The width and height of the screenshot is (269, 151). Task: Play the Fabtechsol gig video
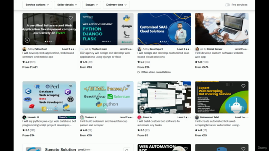tap(27, 40)
